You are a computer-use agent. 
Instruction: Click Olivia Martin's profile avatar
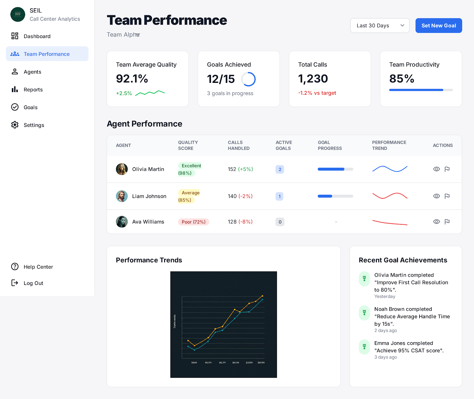[121, 169]
